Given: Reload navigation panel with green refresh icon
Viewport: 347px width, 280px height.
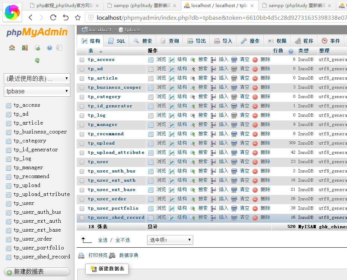Looking at the screenshot, I should coord(37,60).
